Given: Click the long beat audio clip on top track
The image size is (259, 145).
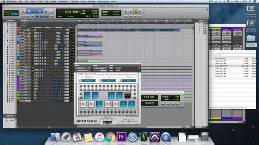Looking at the screenshot, I should [129, 30].
